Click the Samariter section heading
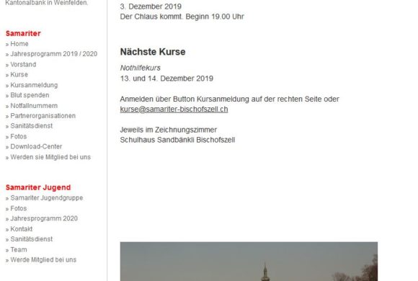 tap(23, 34)
